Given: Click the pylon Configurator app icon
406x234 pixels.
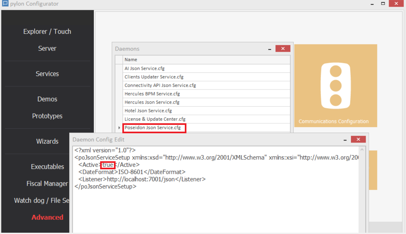Looking at the screenshot, I should [x=5, y=4].
